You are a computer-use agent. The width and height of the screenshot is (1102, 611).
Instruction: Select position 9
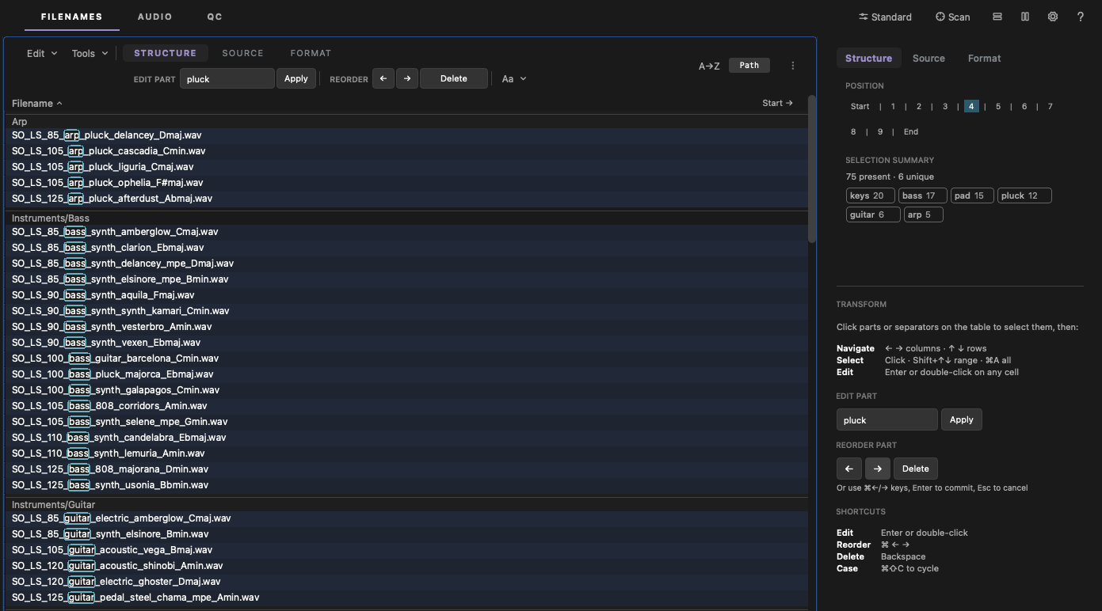880,131
